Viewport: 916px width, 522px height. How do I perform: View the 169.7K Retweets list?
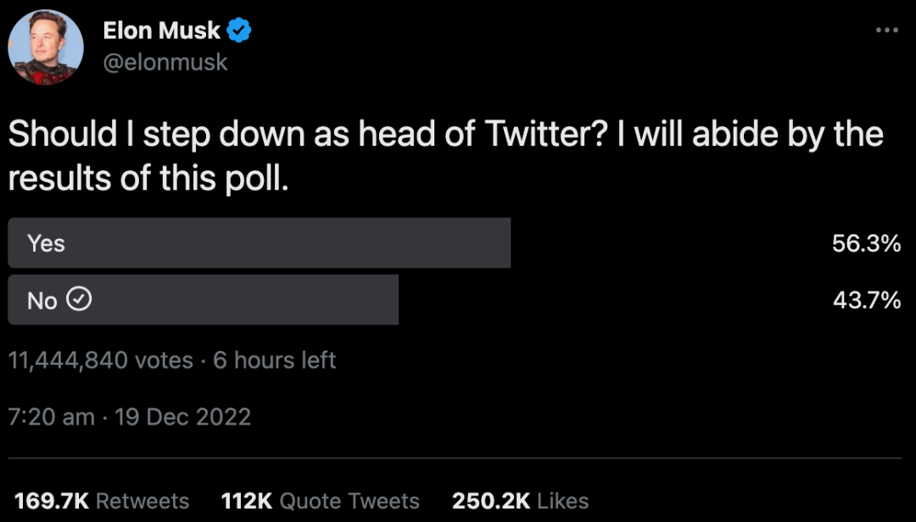point(102,501)
